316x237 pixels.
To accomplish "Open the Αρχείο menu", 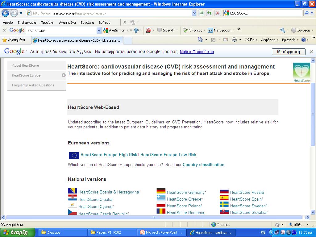I will click(x=8, y=23).
